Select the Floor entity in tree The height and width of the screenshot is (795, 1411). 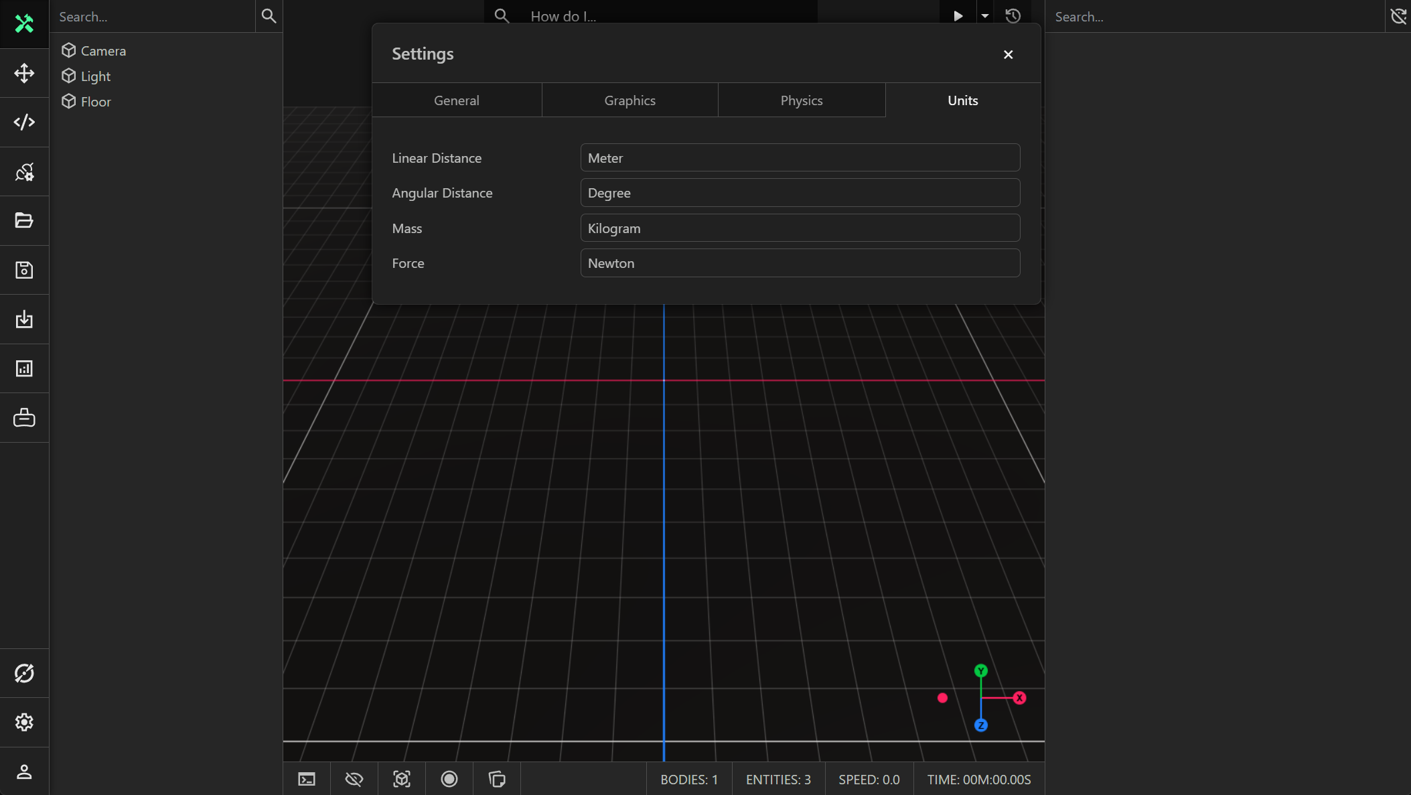(x=96, y=102)
